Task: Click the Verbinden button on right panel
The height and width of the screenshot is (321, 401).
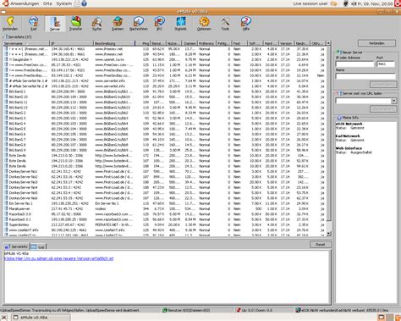Action: [376, 43]
